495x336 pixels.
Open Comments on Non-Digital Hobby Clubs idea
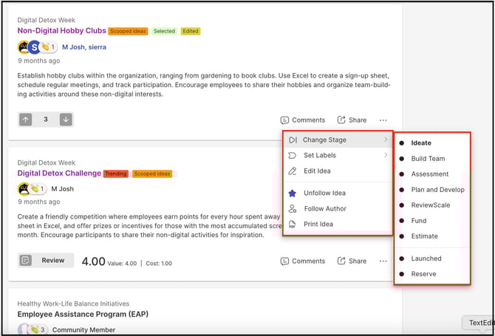(x=302, y=120)
